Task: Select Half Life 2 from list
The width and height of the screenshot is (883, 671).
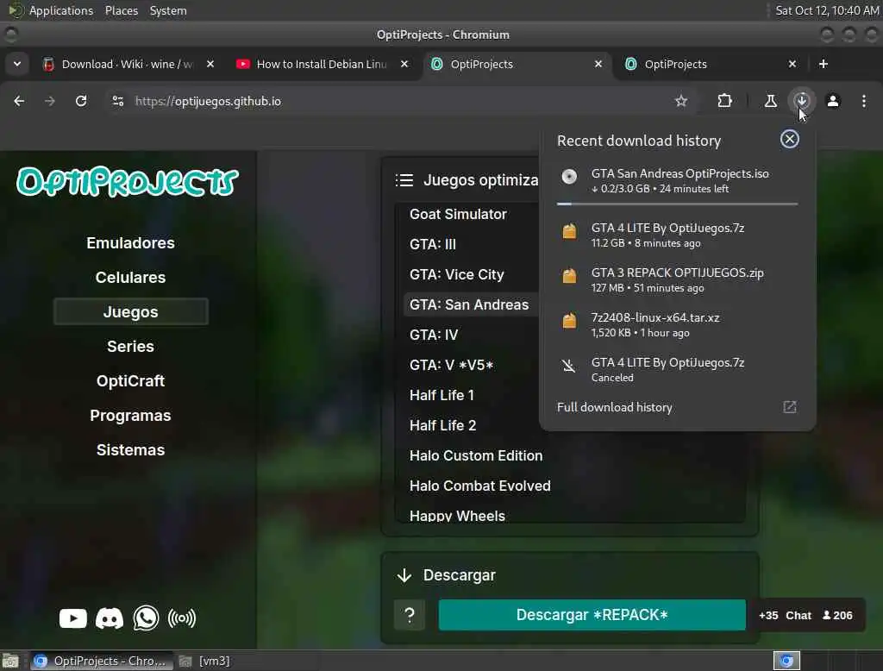Action: (442, 425)
